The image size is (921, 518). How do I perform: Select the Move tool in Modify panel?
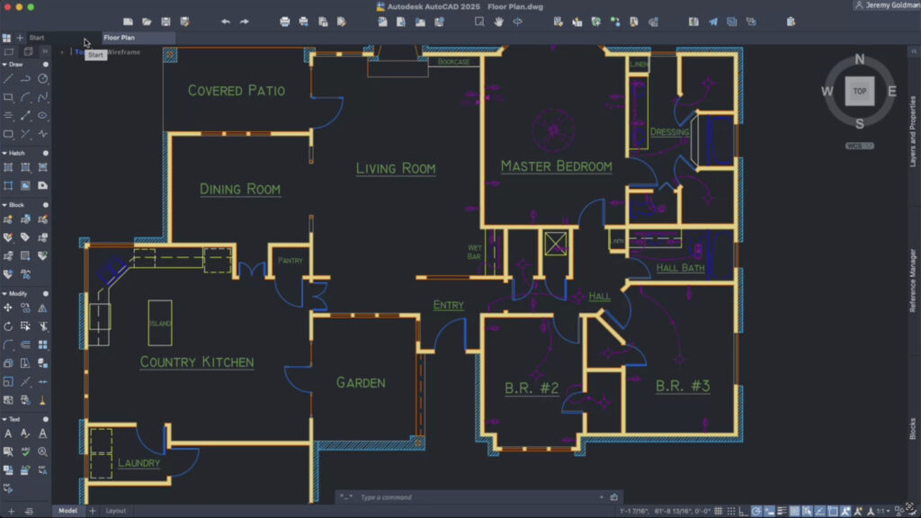[x=8, y=308]
